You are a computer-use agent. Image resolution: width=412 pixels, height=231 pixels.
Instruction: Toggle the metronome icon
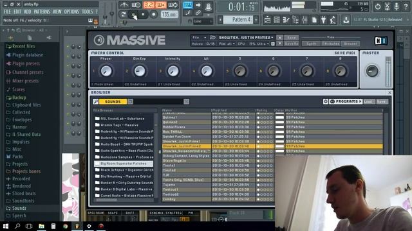point(124,5)
